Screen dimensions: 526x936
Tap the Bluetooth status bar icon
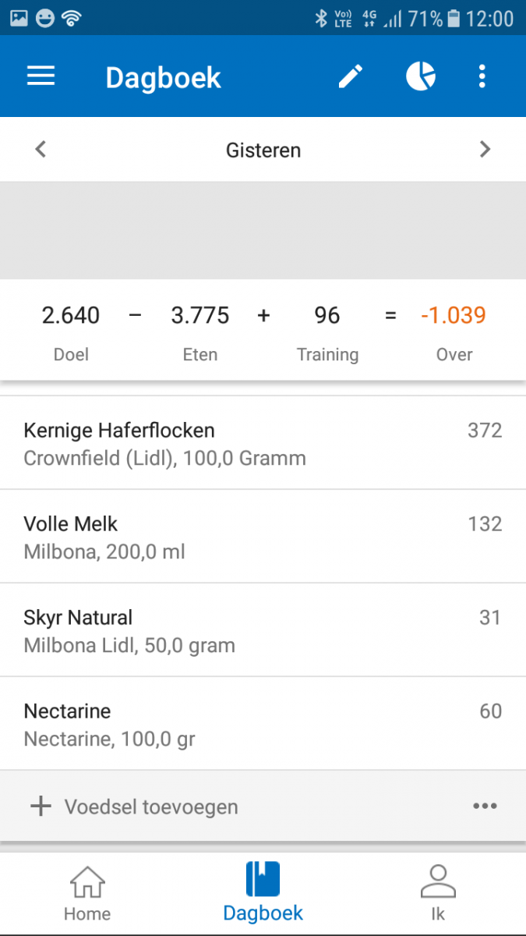pyautogui.click(x=321, y=19)
